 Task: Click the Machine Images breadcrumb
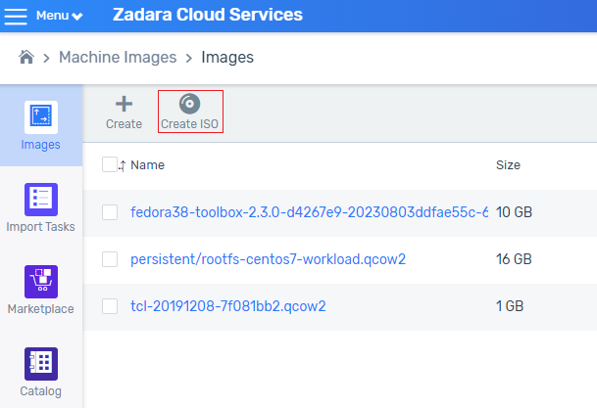[x=118, y=58]
